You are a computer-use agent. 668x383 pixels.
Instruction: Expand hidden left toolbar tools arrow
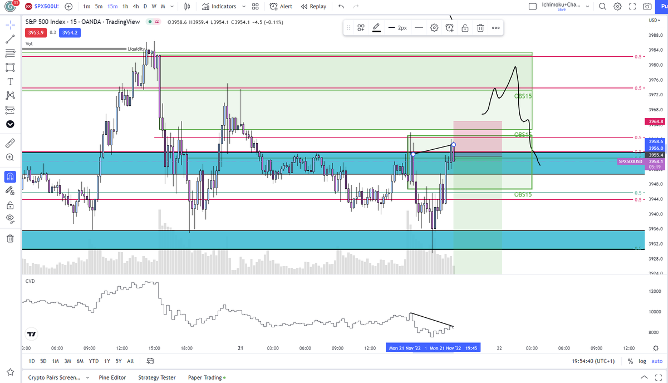(10, 124)
